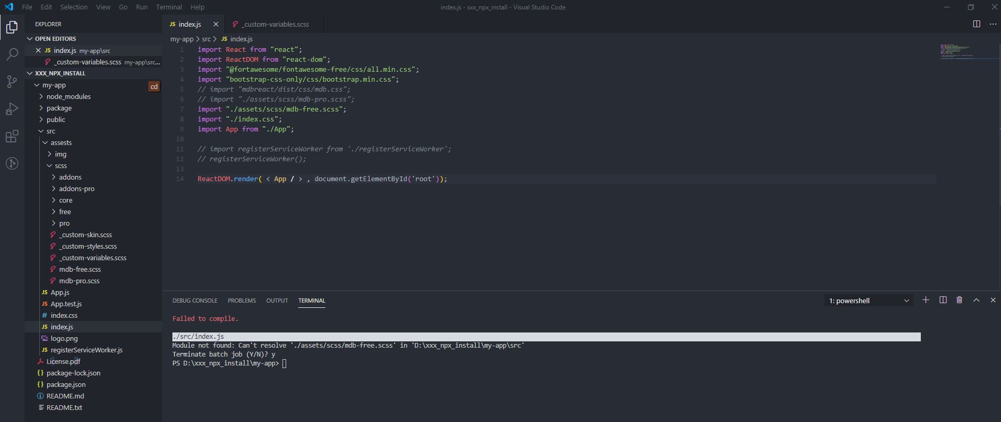This screenshot has height=422, width=1001.
Task: Open the File menu
Action: click(27, 7)
